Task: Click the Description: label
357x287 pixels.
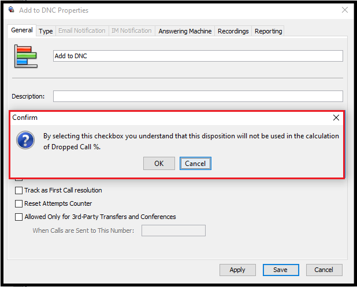Action: 28,96
